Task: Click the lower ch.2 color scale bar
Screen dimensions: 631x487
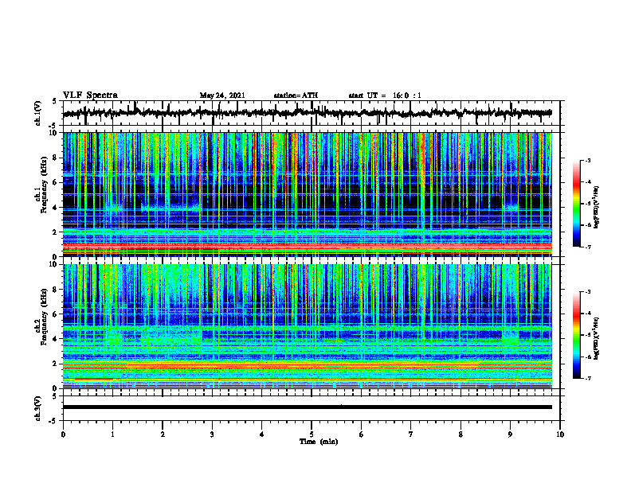Action: click(577, 335)
